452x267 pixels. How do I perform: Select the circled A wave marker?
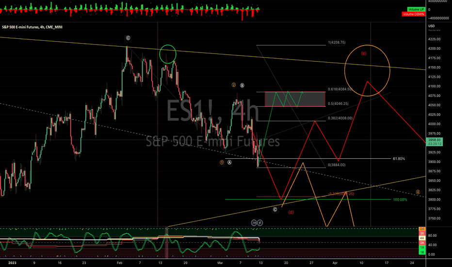[x=229, y=163]
